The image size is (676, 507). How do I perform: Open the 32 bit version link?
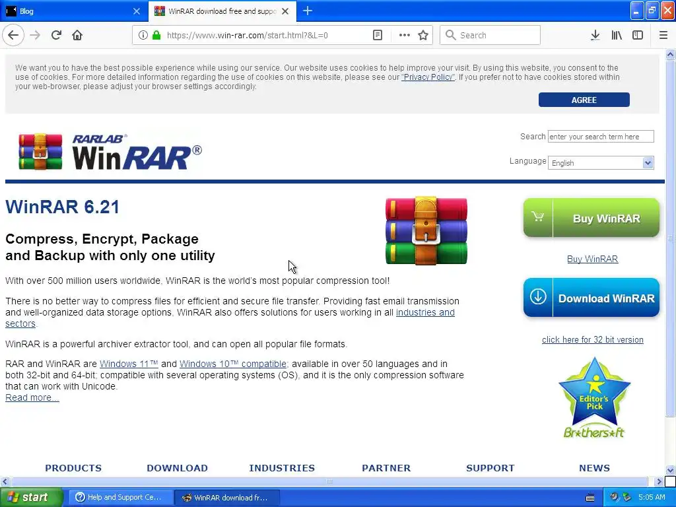pyautogui.click(x=592, y=339)
